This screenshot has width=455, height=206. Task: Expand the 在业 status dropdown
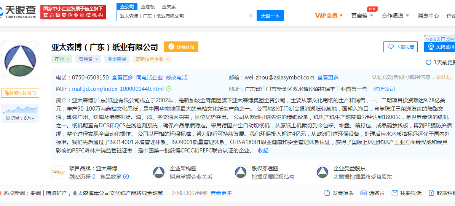pos(62,59)
